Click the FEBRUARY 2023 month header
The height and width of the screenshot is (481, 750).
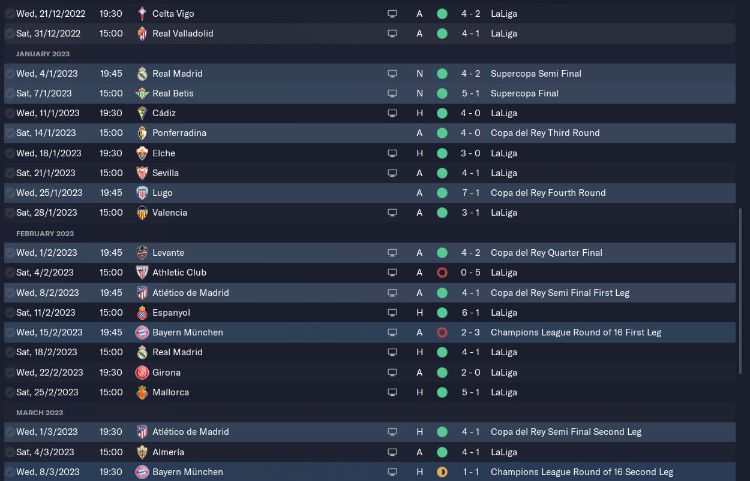click(x=45, y=234)
